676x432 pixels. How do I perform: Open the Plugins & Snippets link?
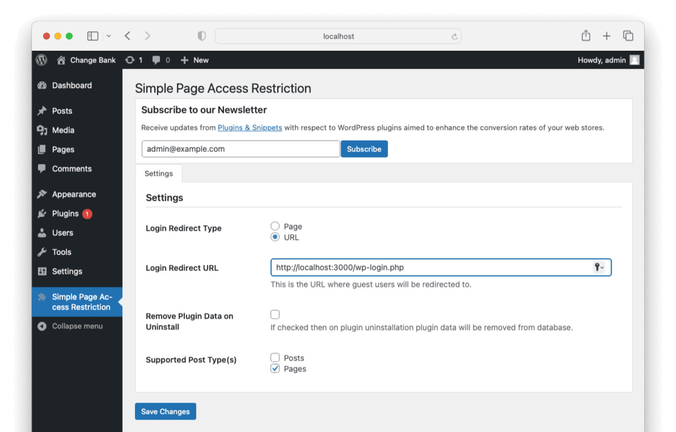point(250,128)
